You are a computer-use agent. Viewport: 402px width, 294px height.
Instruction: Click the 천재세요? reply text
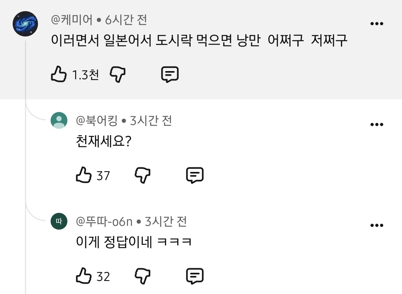103,141
